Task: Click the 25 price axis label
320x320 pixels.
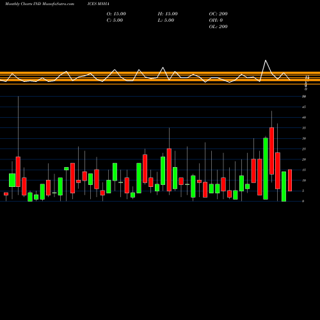Action: (304, 149)
